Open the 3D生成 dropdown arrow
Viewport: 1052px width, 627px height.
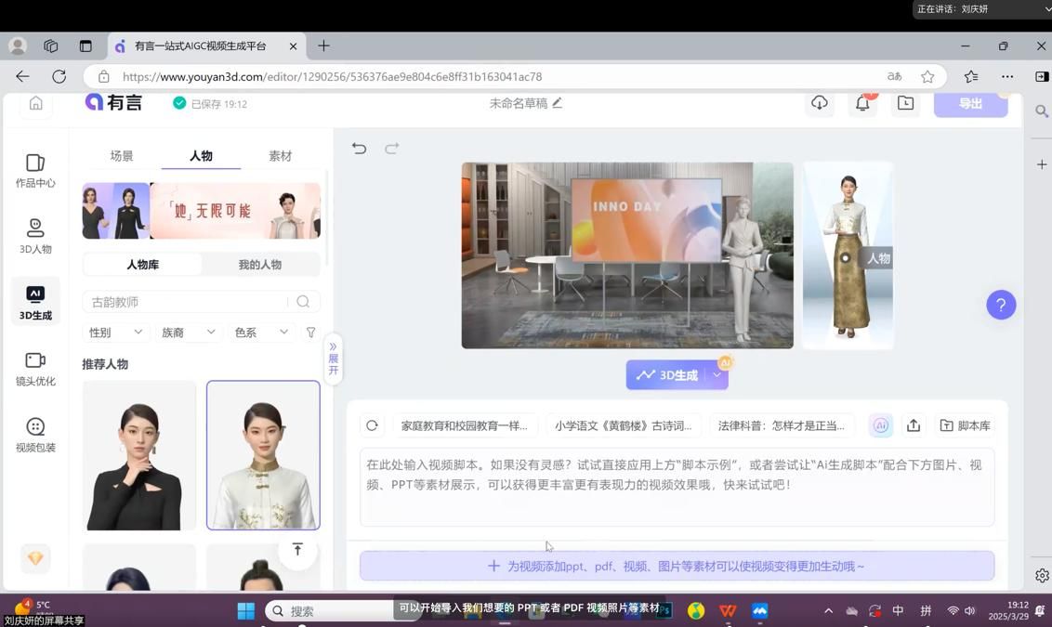[x=717, y=375]
